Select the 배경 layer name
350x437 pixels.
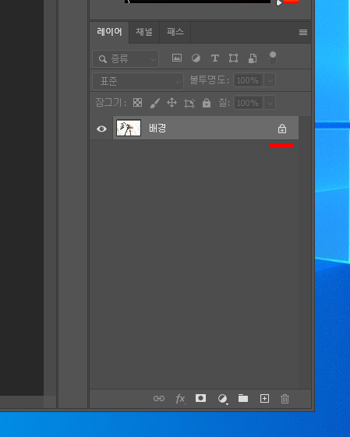(x=157, y=129)
